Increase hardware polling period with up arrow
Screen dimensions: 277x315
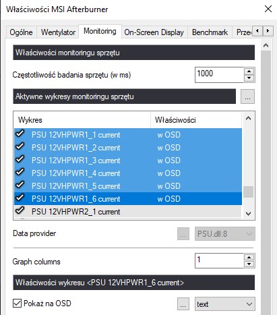click(249, 71)
